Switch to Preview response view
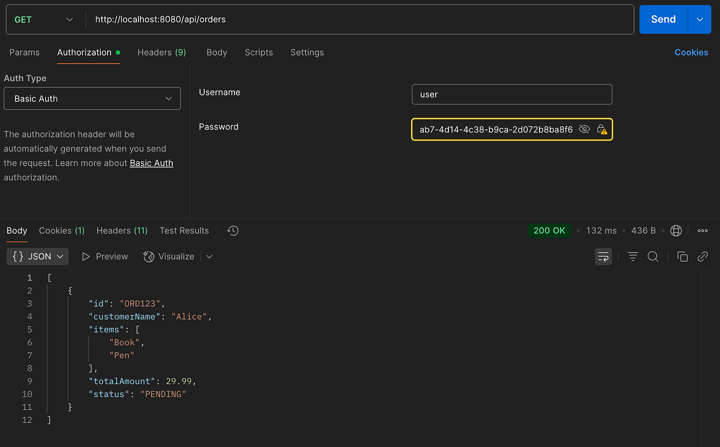This screenshot has width=720, height=447. 105,256
